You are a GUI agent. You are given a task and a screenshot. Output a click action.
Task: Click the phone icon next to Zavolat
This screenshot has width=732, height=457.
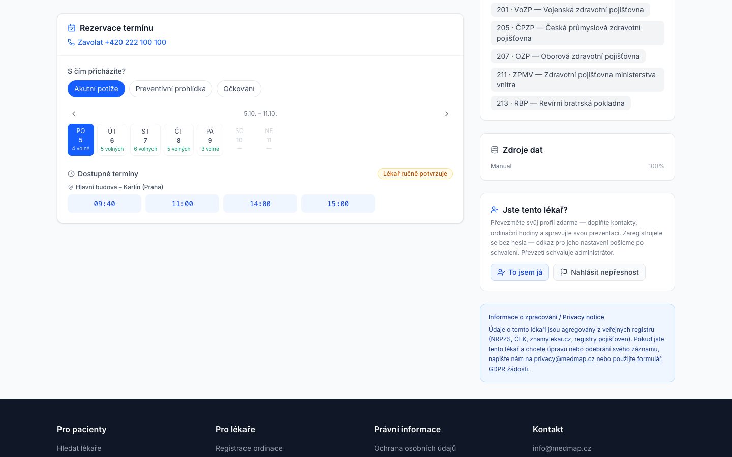(x=71, y=42)
